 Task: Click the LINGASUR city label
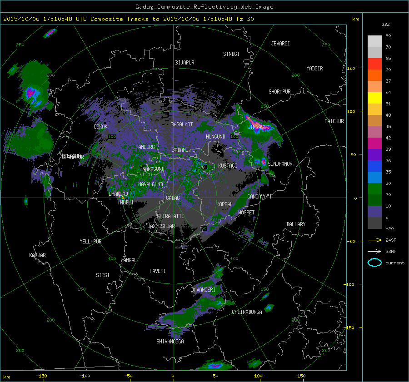tap(258, 127)
